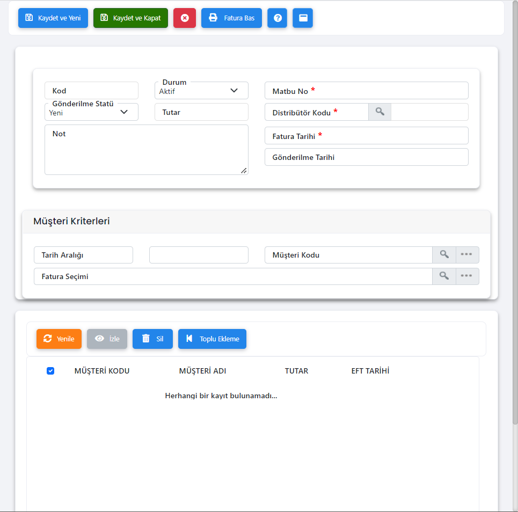Open Toplu Ekleme bulk add
The width and height of the screenshot is (518, 512).
[212, 339]
